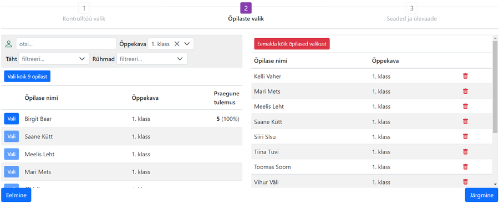Click the Järgmine button
The width and height of the screenshot is (499, 204).
tap(481, 195)
